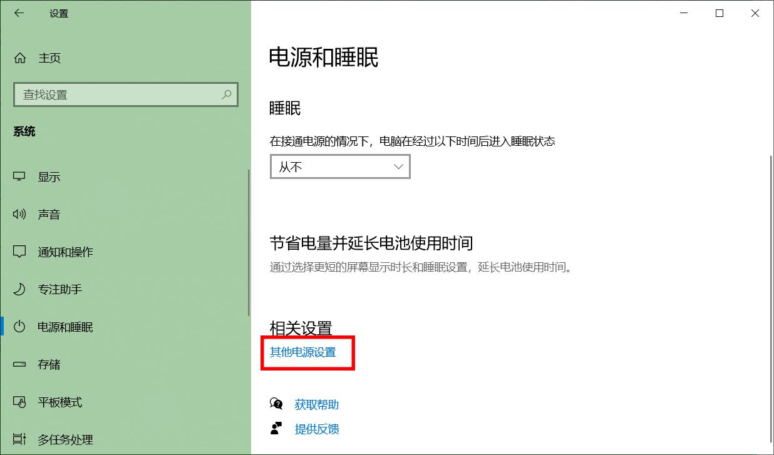774x455 pixels.
Task: Select the 显示 (Display) settings icon
Action: point(20,176)
